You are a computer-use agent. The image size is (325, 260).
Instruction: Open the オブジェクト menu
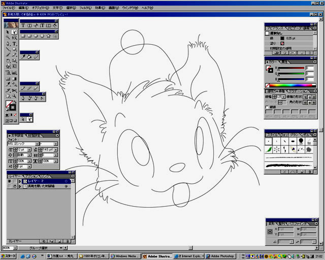41,8
